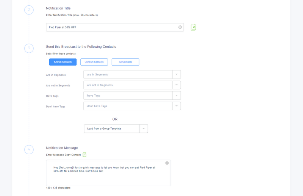303x196 pixels.
Task: Click 'Send this Broadcast to the Following Contacts' heading
Action: click(x=81, y=47)
